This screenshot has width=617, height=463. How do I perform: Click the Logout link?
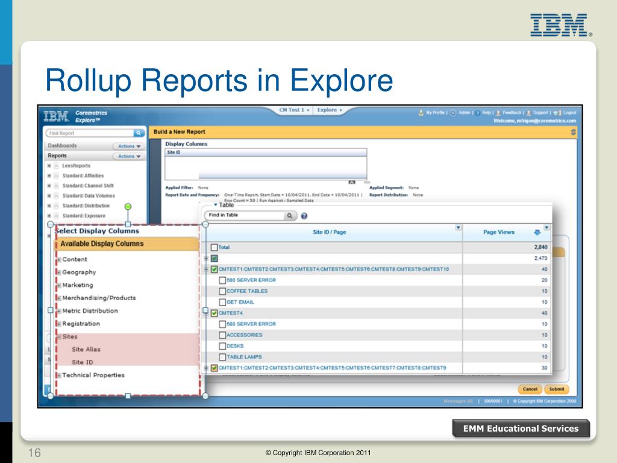click(x=569, y=113)
